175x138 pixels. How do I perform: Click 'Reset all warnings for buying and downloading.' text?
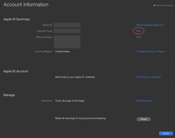point(81,118)
